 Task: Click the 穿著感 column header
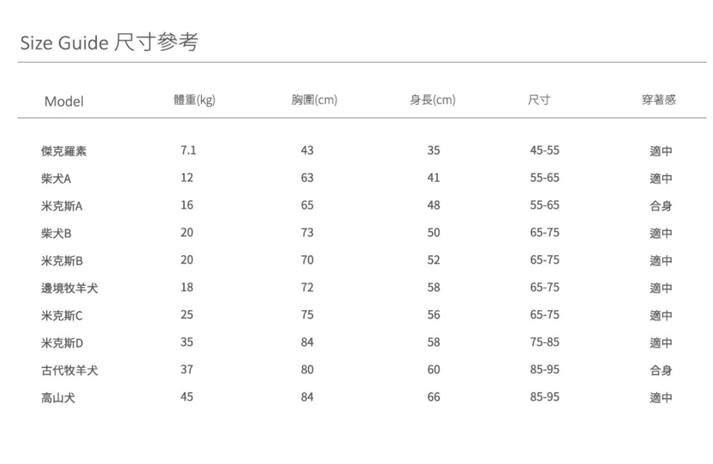659,101
